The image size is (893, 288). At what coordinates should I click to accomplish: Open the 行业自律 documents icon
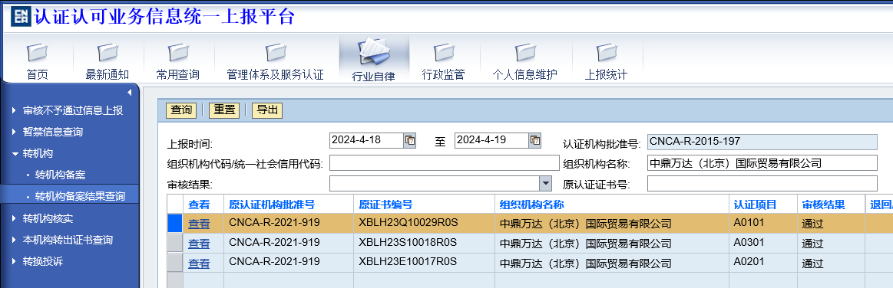coord(374,52)
